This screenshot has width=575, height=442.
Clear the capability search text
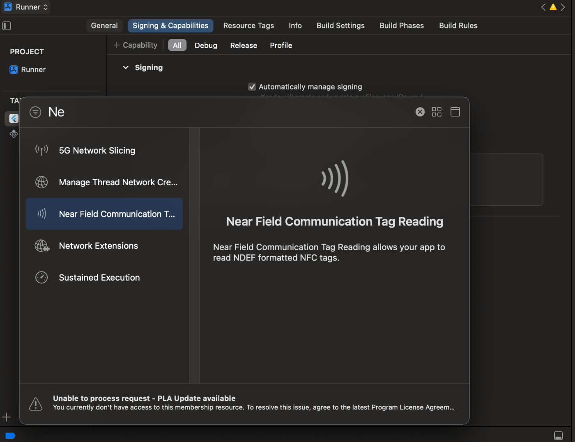click(x=420, y=112)
